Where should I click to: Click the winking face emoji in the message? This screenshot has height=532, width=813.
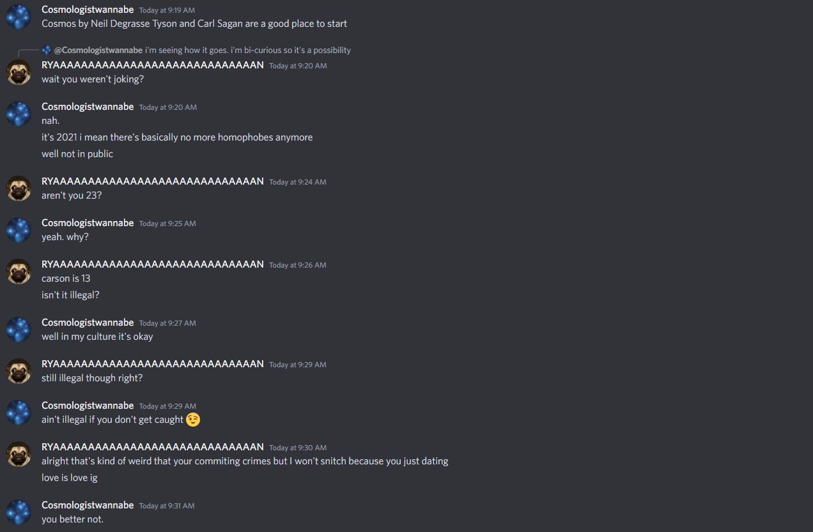[193, 420]
